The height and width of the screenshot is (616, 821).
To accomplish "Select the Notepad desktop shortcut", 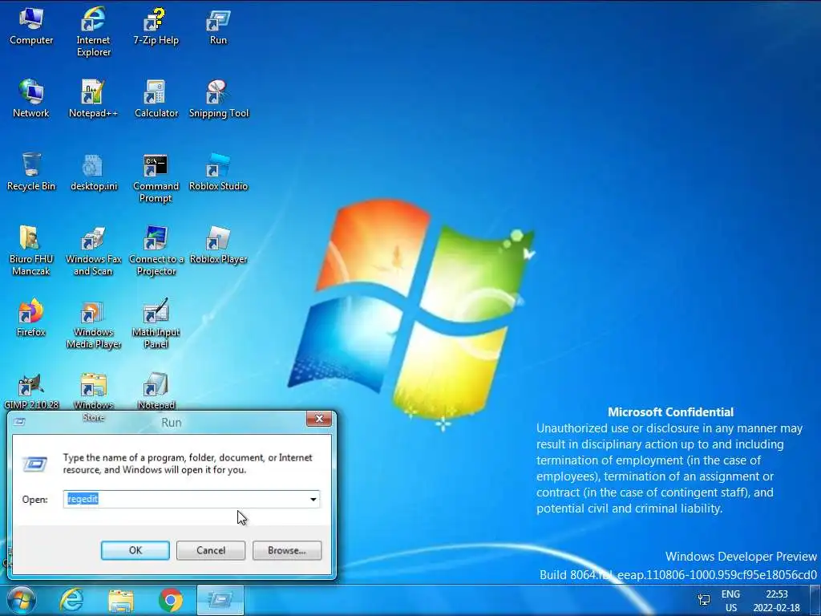I will point(156,391).
